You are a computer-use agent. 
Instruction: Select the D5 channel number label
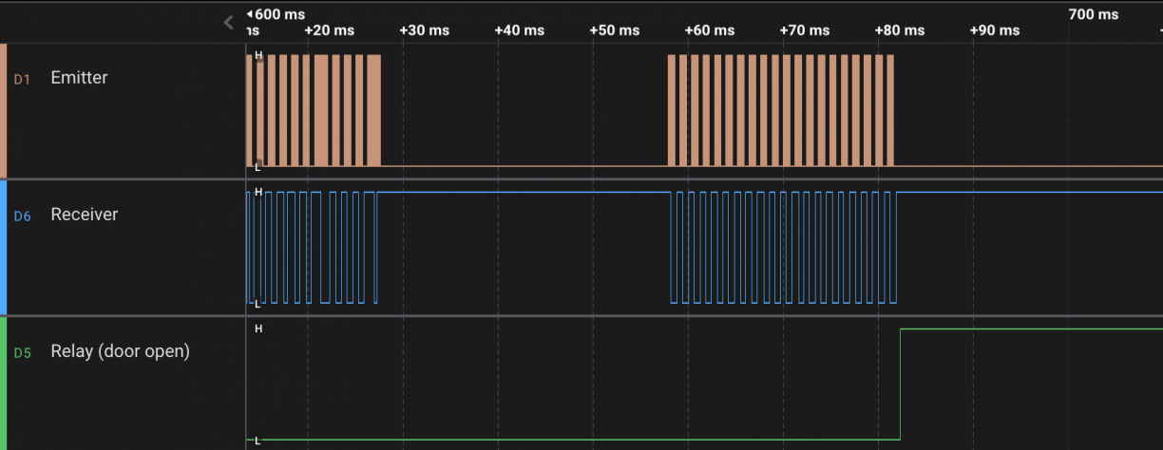pos(22,353)
